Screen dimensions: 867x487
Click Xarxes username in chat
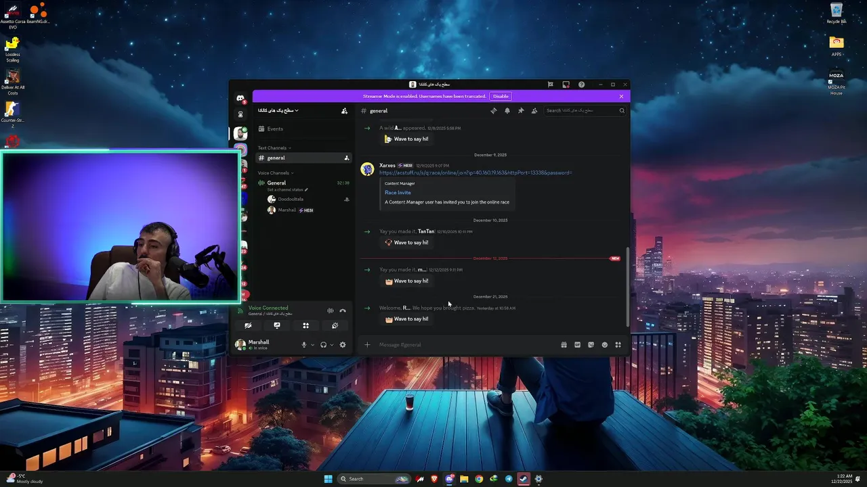click(x=387, y=165)
